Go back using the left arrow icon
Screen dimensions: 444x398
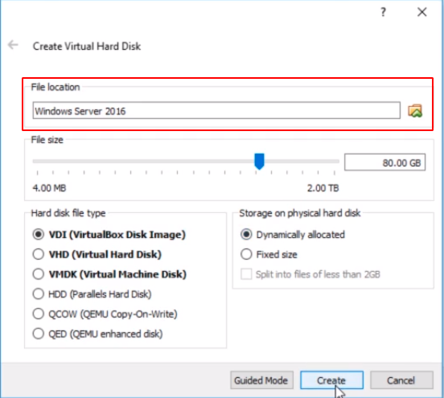pyautogui.click(x=13, y=45)
